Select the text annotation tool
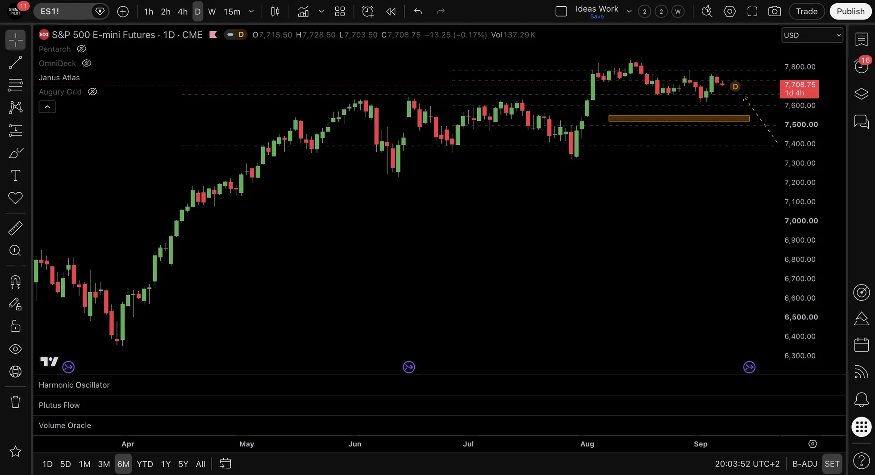Screen dimensions: 875x475 (x=16, y=175)
